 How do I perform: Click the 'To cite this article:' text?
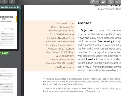click(x=66, y=23)
